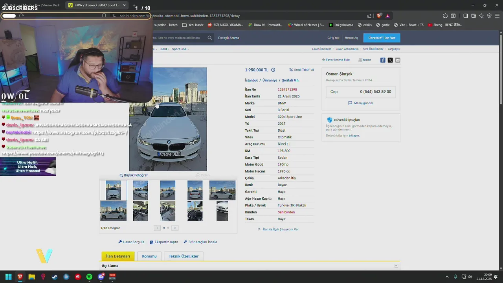Switch to the Konumu tab
503x283 pixels.
coord(149,256)
